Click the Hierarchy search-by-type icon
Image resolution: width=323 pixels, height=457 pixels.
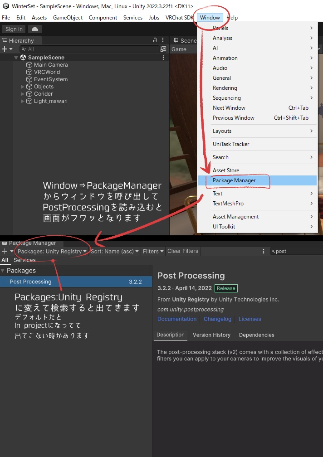coord(163,49)
